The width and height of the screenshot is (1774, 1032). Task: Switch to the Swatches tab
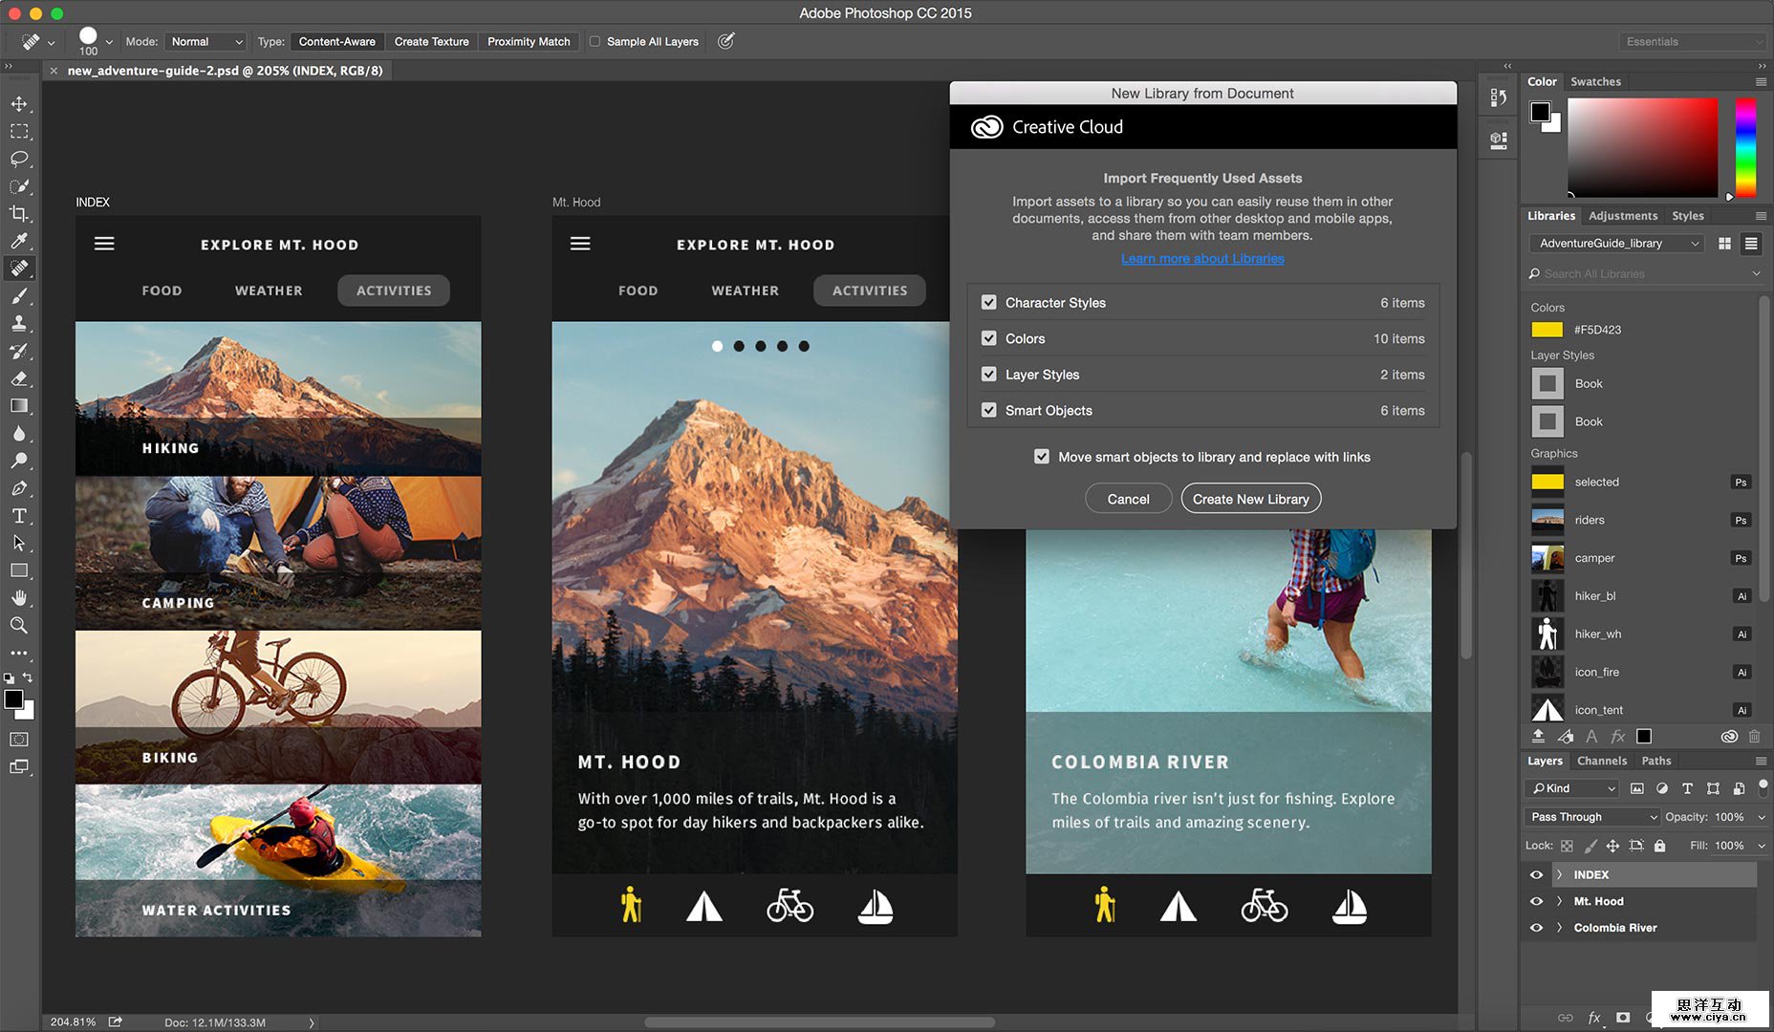[1595, 81]
